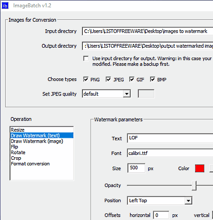This screenshot has width=213, height=220.
Task: Click the custom JPEG quality value box
Action: click(x=146, y=94)
